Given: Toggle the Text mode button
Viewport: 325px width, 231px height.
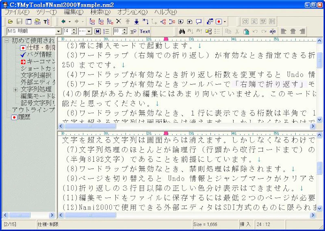Looking at the screenshot, I should point(145,31).
